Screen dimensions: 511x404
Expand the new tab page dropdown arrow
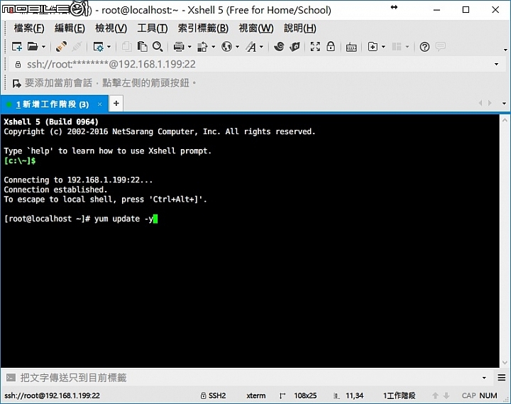383,47
